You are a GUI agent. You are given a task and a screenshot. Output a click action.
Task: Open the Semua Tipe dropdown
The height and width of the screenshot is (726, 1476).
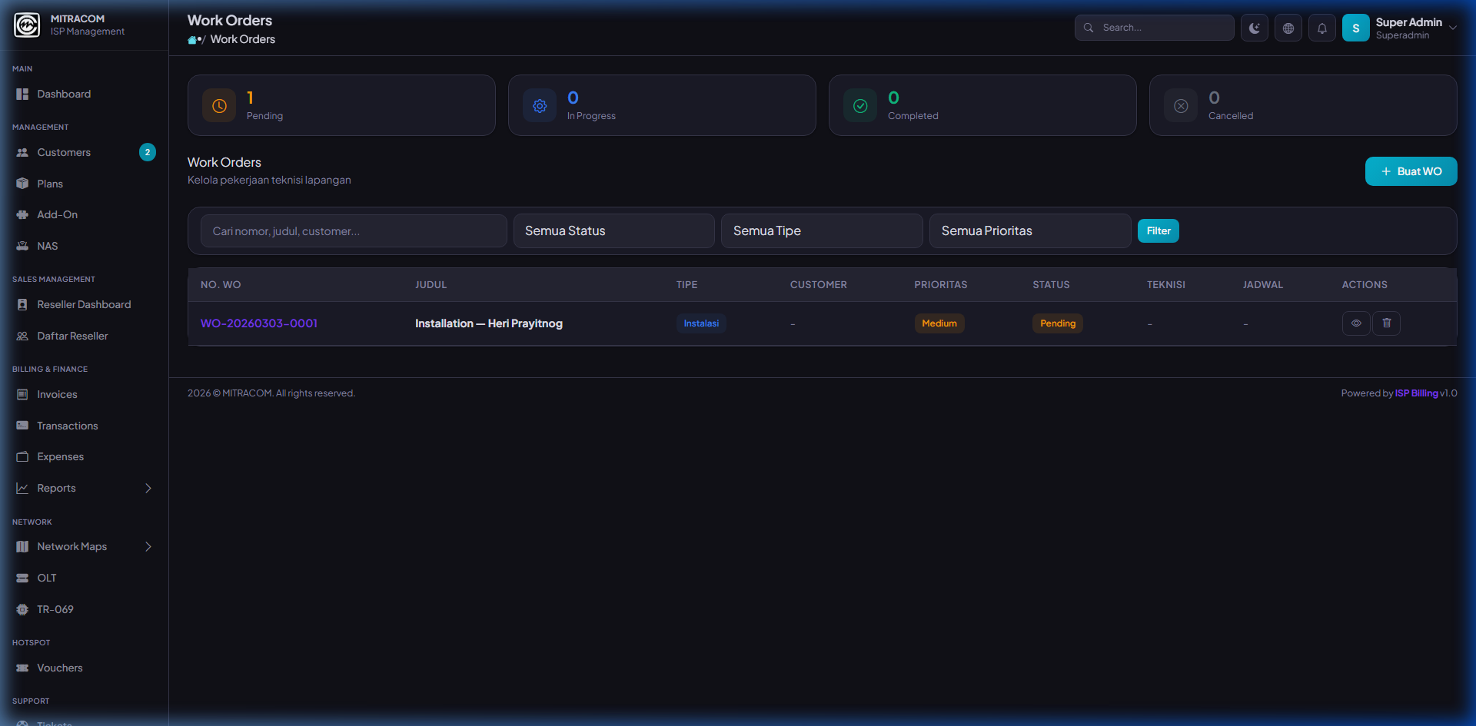821,231
